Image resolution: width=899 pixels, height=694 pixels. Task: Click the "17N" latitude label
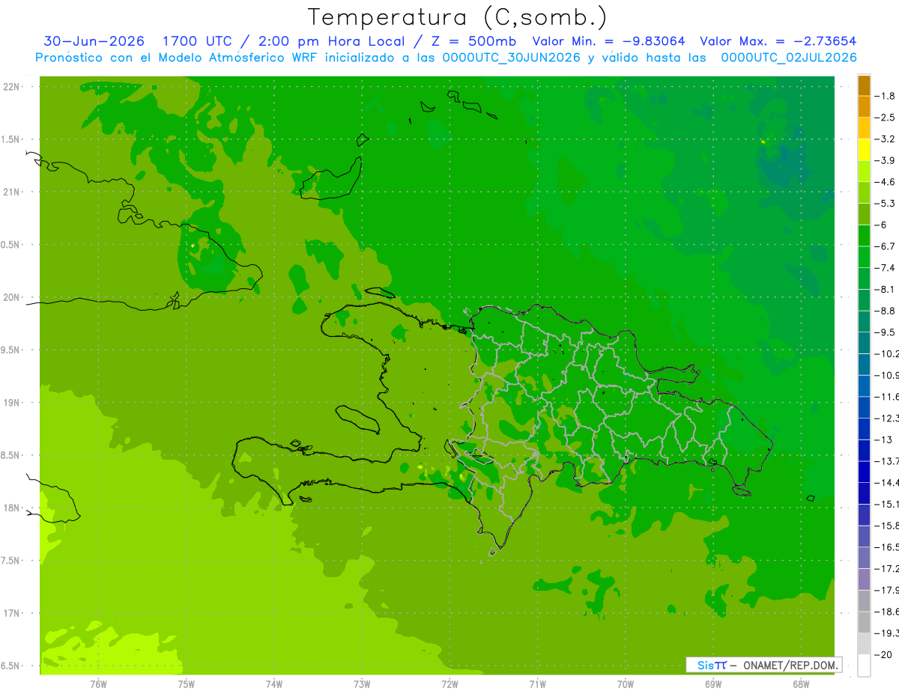point(10,614)
